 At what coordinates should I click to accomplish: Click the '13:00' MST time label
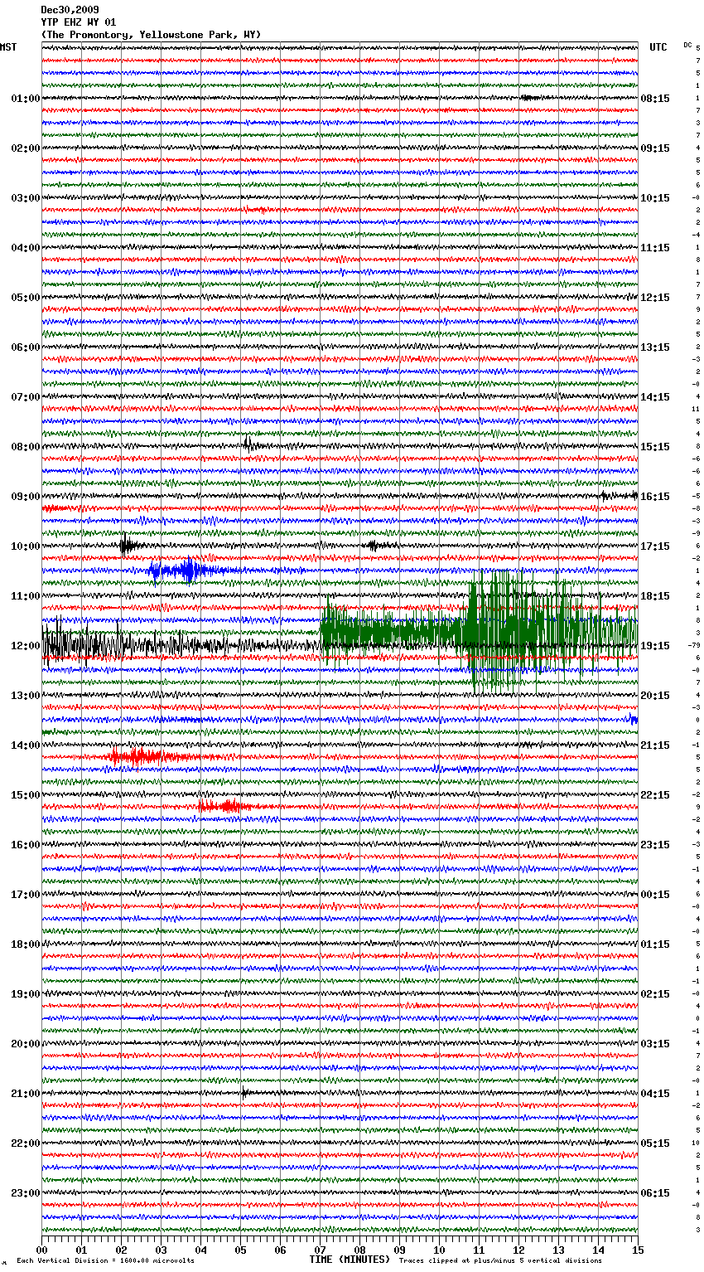pos(26,696)
